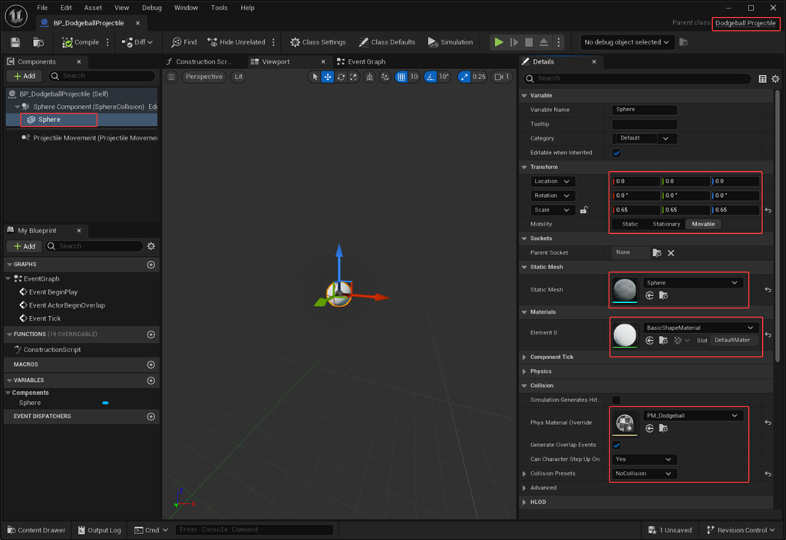Clear Parent Socket with X icon
The width and height of the screenshot is (786, 540).
coord(671,253)
